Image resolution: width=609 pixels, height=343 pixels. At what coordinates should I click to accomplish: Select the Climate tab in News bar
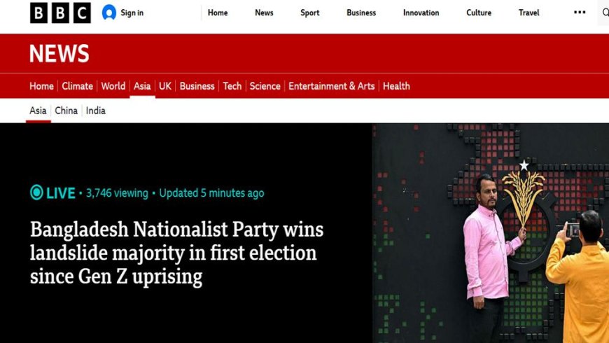77,86
